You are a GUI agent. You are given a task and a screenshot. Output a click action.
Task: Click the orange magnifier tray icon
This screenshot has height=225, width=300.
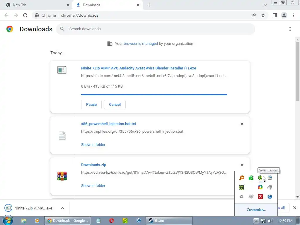click(242, 178)
